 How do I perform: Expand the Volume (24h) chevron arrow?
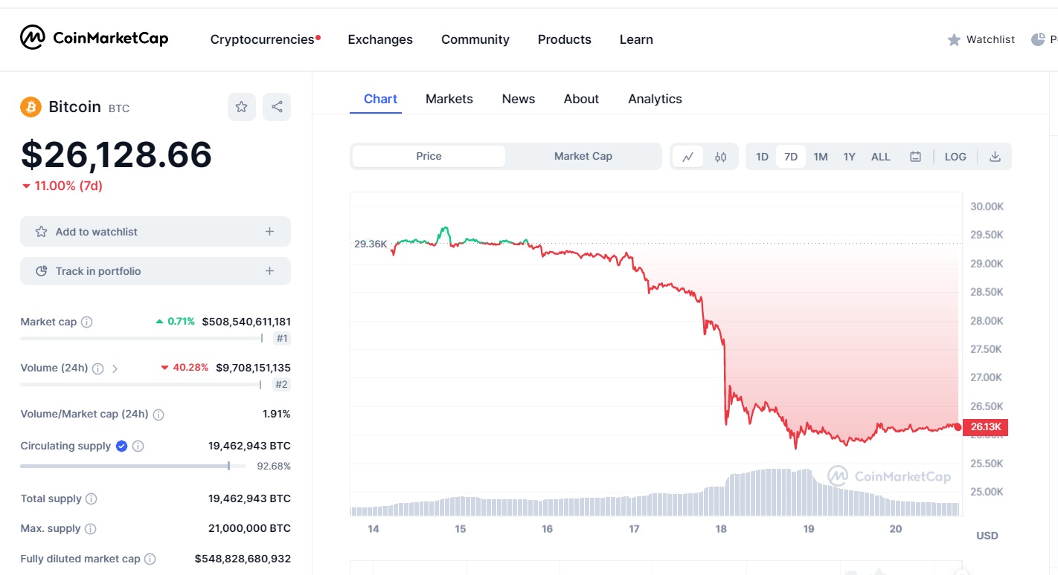(115, 368)
